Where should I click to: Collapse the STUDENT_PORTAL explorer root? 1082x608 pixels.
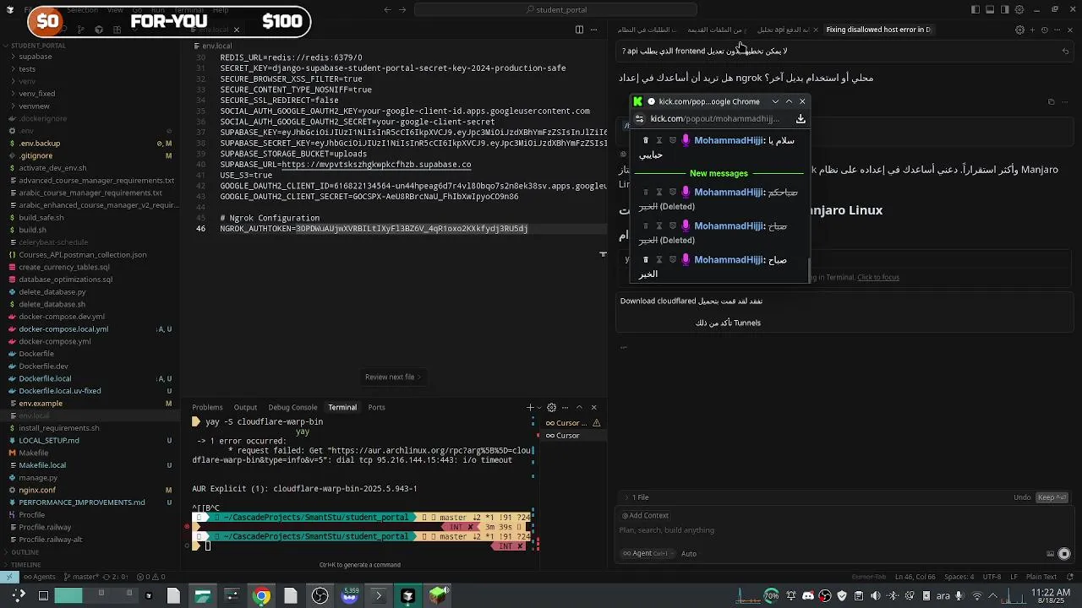(x=38, y=46)
